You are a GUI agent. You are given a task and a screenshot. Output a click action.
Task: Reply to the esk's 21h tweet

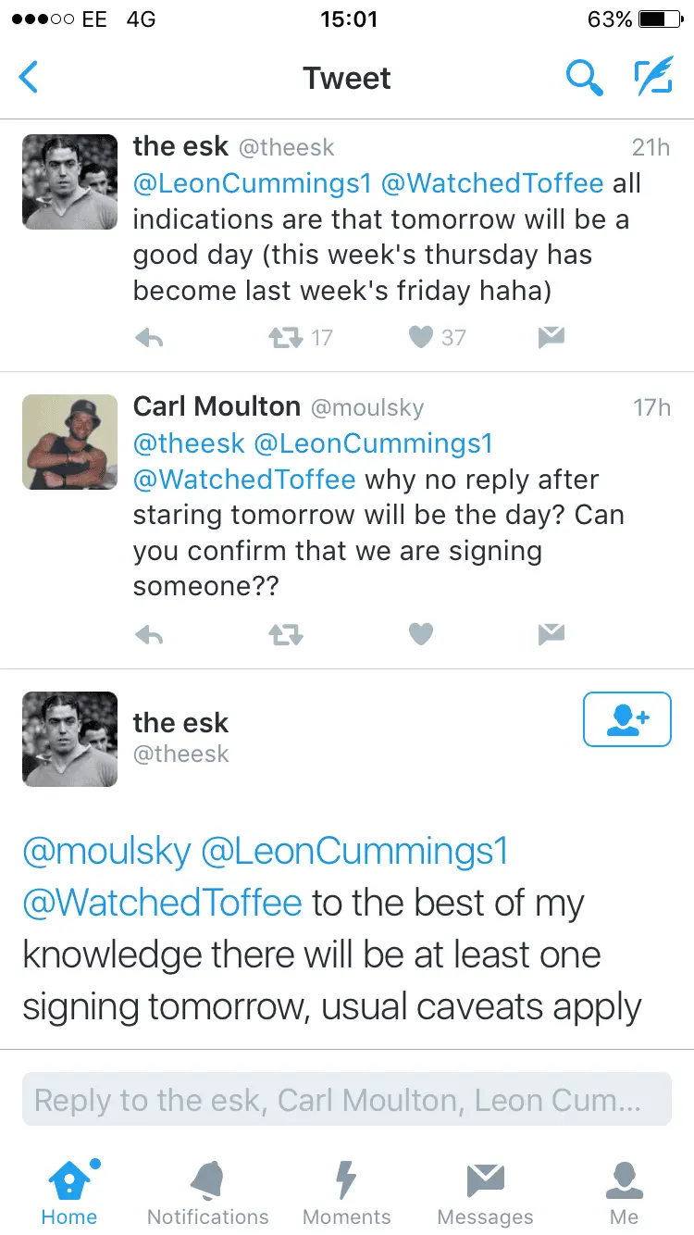149,339
